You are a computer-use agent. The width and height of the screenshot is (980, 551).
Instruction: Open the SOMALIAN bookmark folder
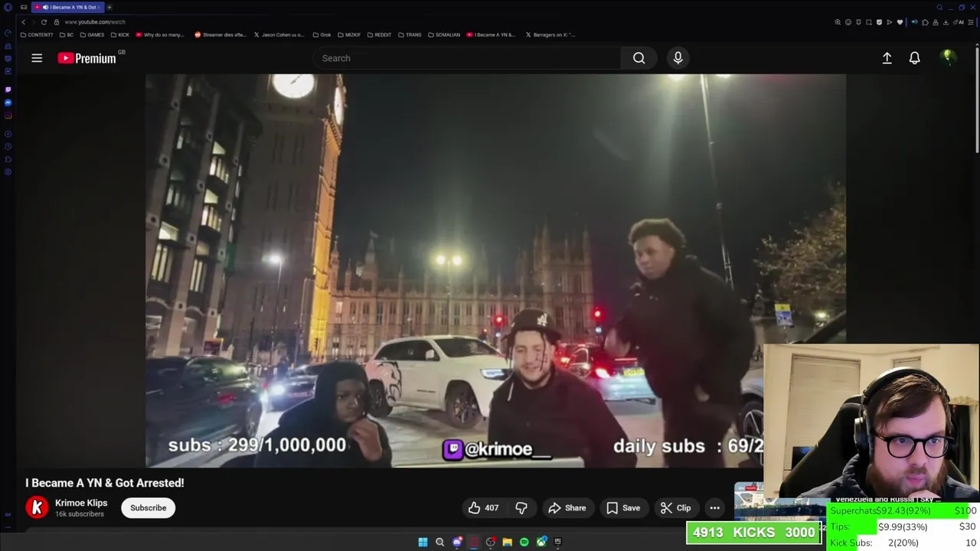coord(444,34)
